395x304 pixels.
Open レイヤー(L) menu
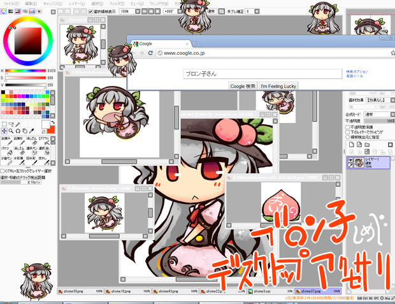pyautogui.click(x=77, y=4)
